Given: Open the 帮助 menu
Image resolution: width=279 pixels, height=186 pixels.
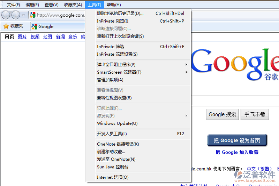Looking at the screenshot, I should point(114,5).
